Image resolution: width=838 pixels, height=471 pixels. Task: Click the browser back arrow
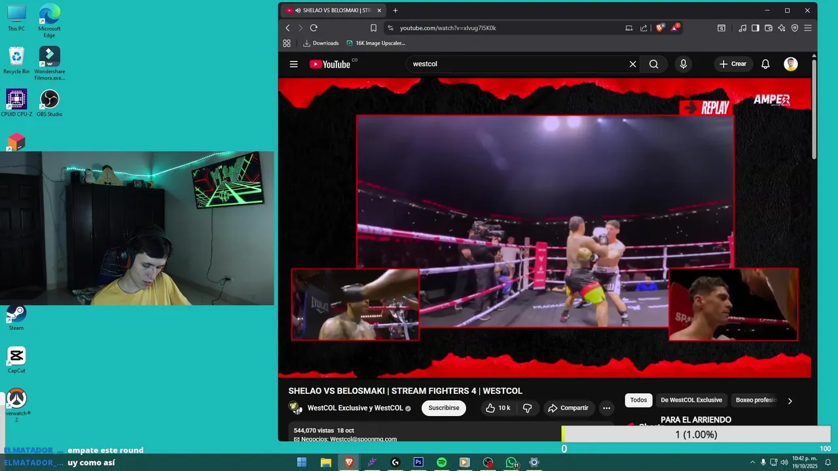click(287, 28)
